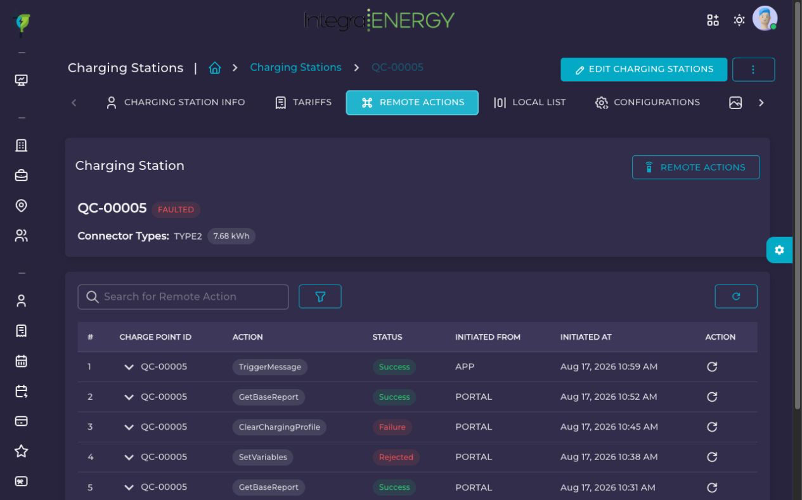Screen dimensions: 802x500
Task: Open the user avatar profile menu
Action: click(x=765, y=18)
